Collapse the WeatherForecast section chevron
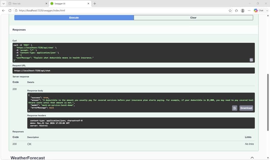Viewport: 270px width, 160px height. 252,158
